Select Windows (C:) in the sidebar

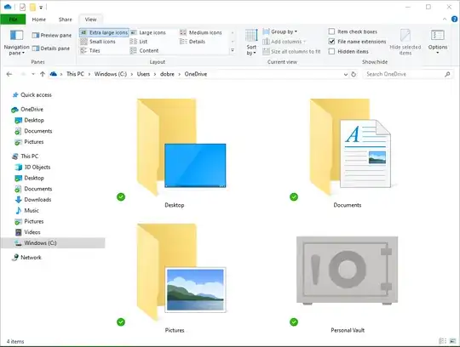pyautogui.click(x=53, y=243)
